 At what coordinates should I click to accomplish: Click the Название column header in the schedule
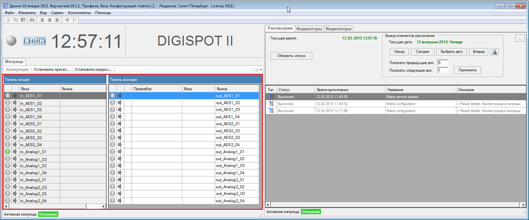(420, 90)
